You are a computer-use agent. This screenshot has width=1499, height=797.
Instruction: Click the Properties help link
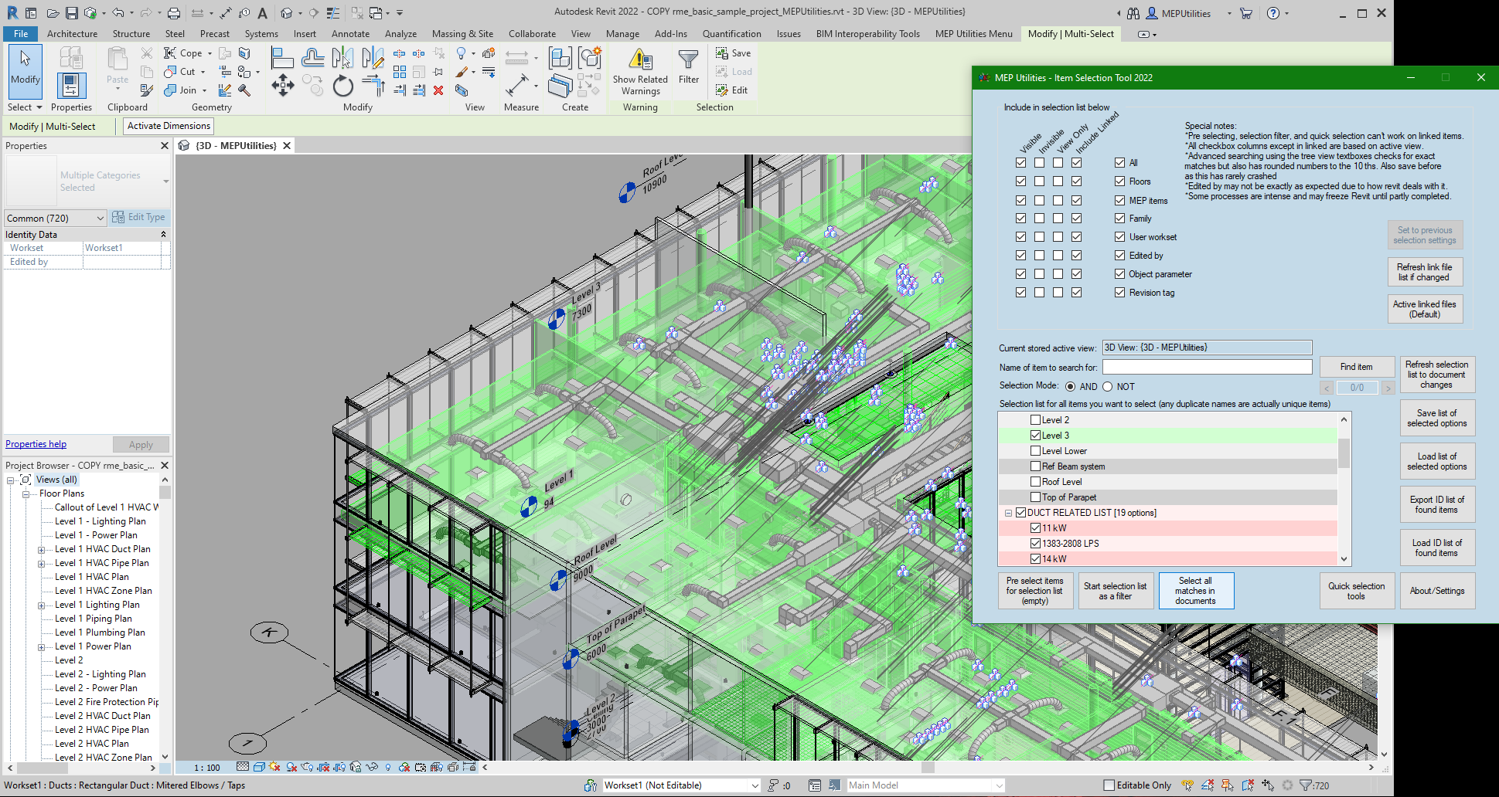[36, 444]
